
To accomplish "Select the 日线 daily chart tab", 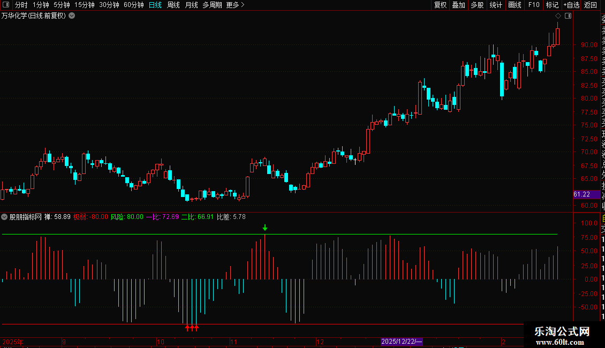I will [155, 5].
